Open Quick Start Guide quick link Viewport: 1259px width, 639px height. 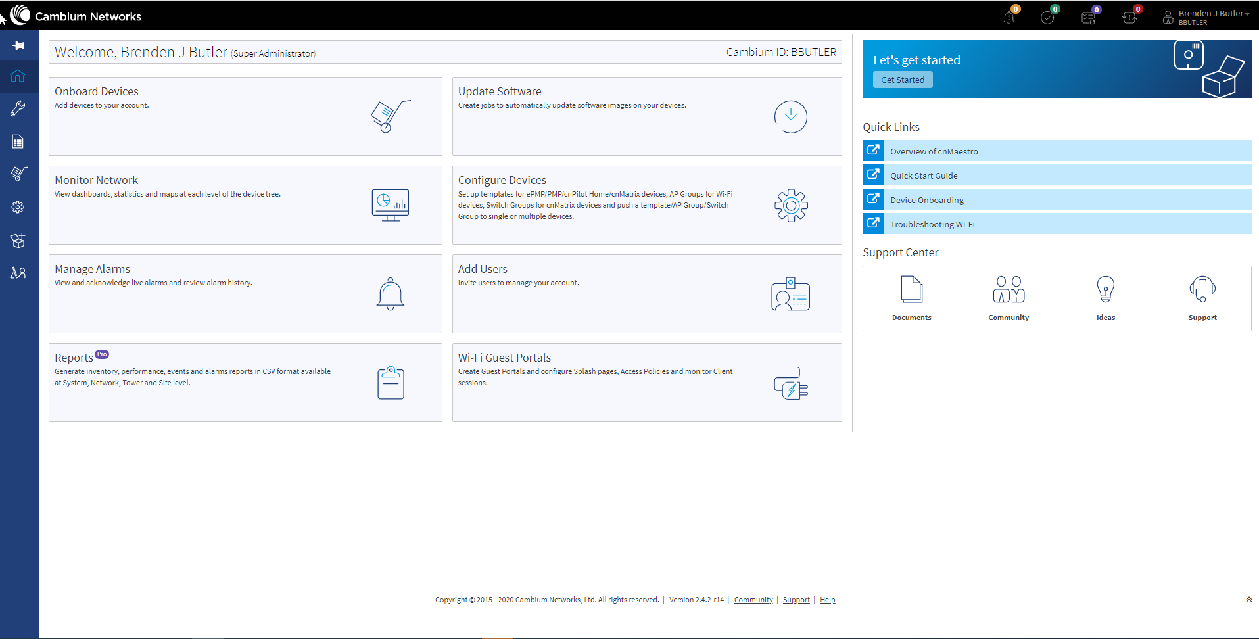coord(1057,175)
